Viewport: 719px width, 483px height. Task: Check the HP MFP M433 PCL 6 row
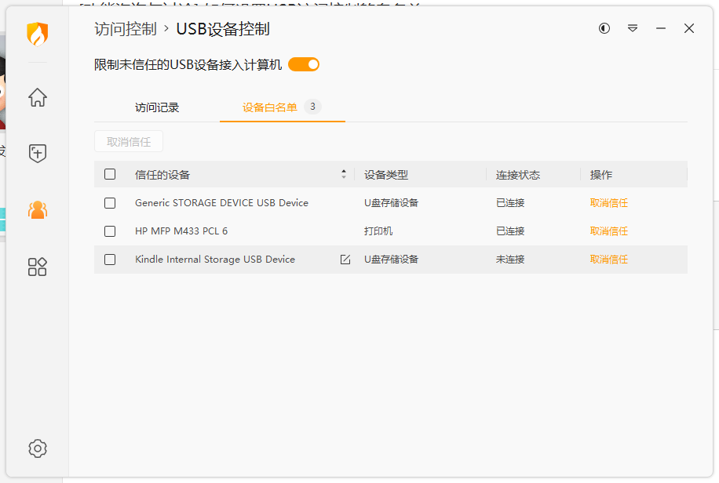pyautogui.click(x=110, y=231)
